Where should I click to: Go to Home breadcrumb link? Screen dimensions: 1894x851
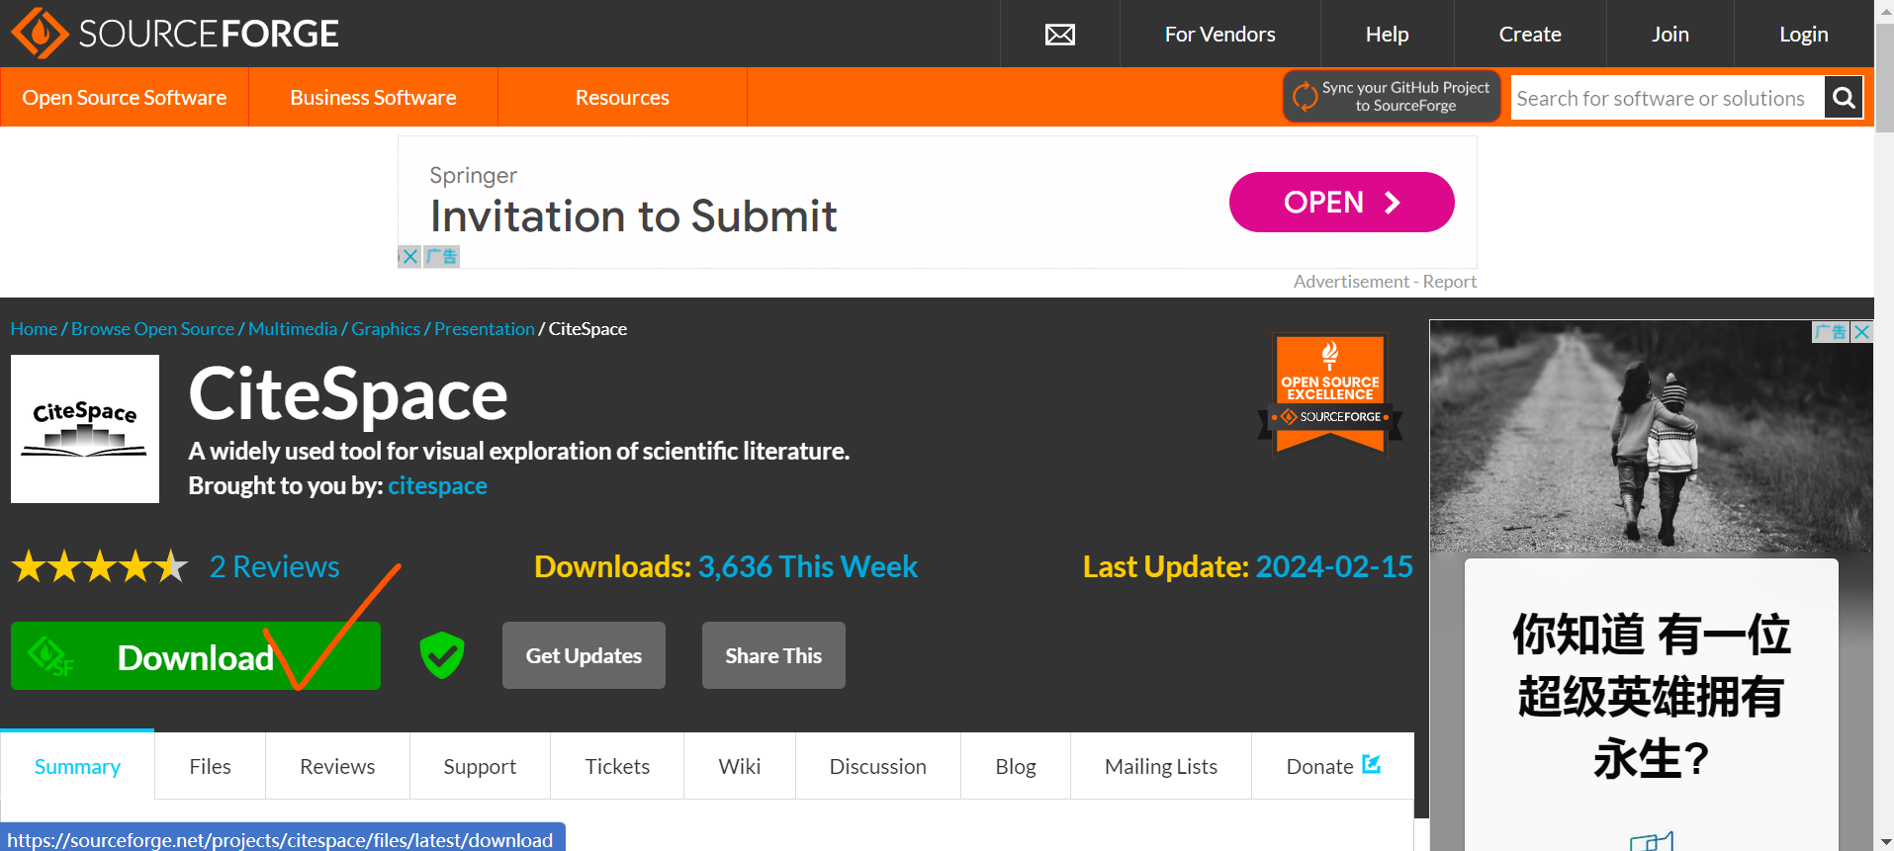tap(34, 329)
